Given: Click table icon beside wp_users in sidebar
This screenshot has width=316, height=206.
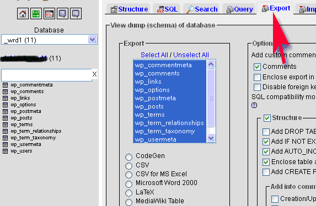Looking at the screenshot, I should [x=6, y=151].
